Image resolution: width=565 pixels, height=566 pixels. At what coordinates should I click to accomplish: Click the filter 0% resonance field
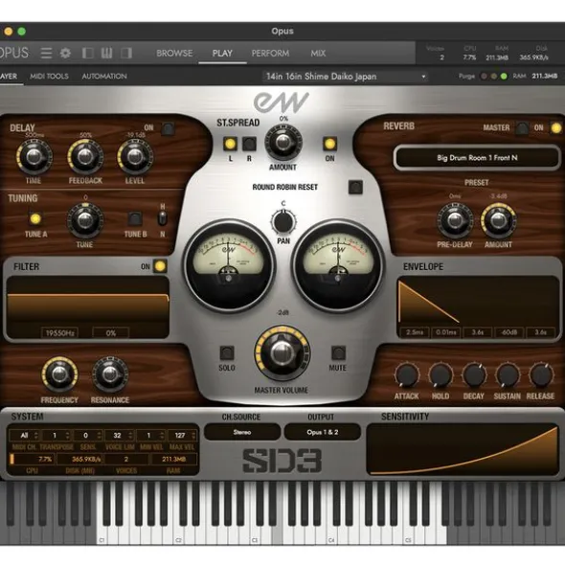click(111, 333)
